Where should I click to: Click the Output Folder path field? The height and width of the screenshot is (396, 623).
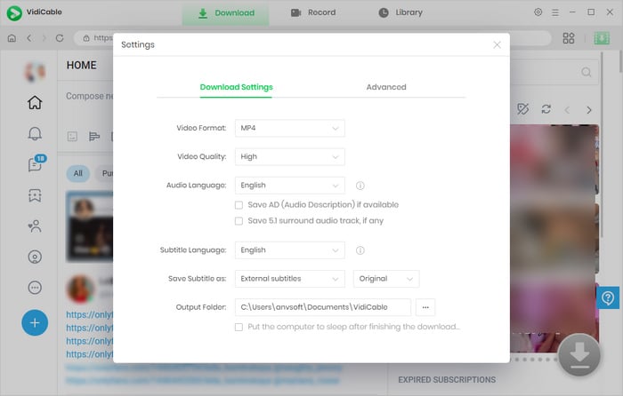(x=322, y=307)
